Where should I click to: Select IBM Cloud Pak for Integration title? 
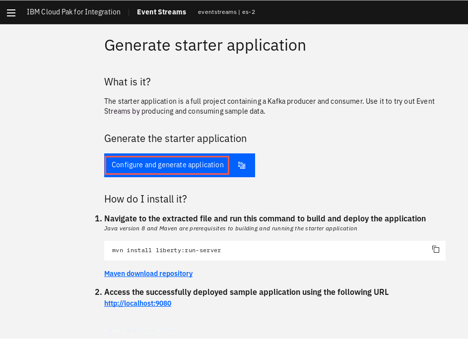tap(73, 12)
